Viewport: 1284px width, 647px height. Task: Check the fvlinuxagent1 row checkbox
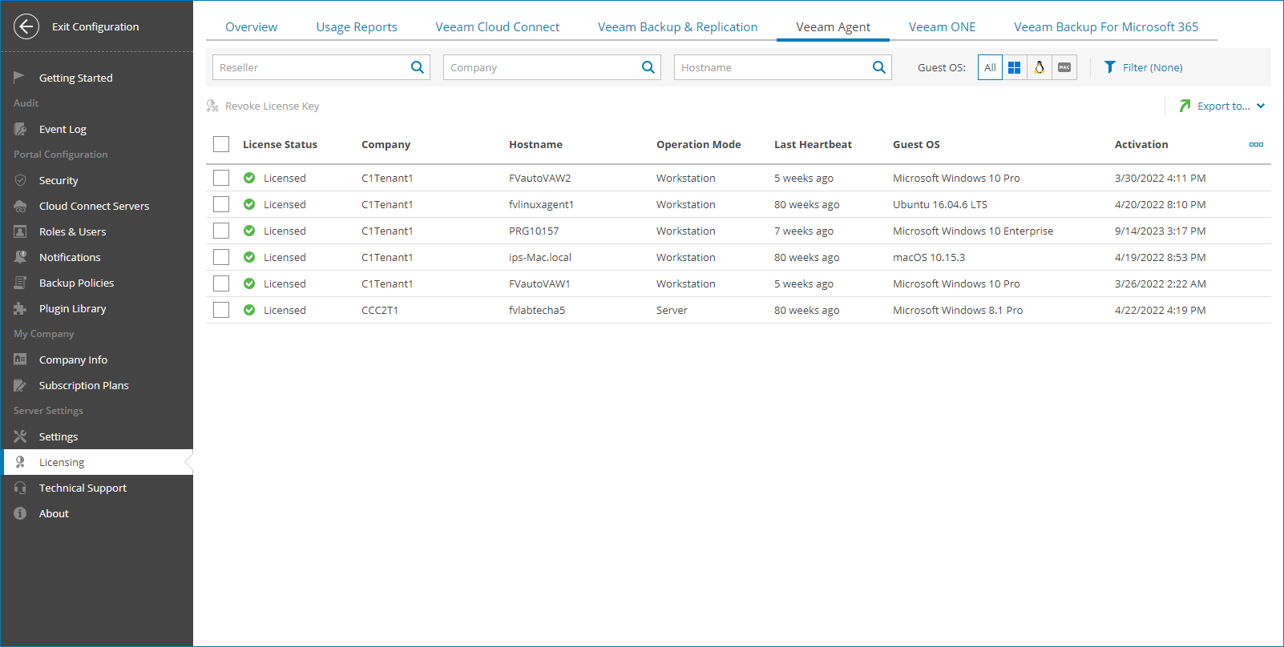point(221,204)
